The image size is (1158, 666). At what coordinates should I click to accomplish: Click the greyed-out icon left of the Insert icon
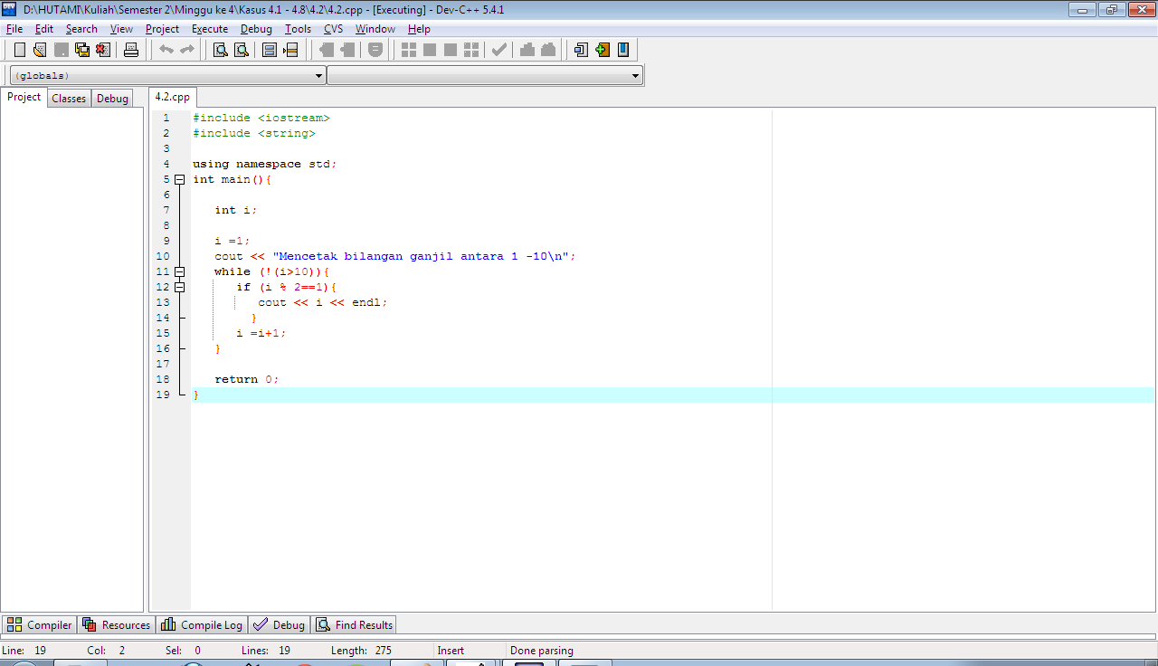pos(548,50)
